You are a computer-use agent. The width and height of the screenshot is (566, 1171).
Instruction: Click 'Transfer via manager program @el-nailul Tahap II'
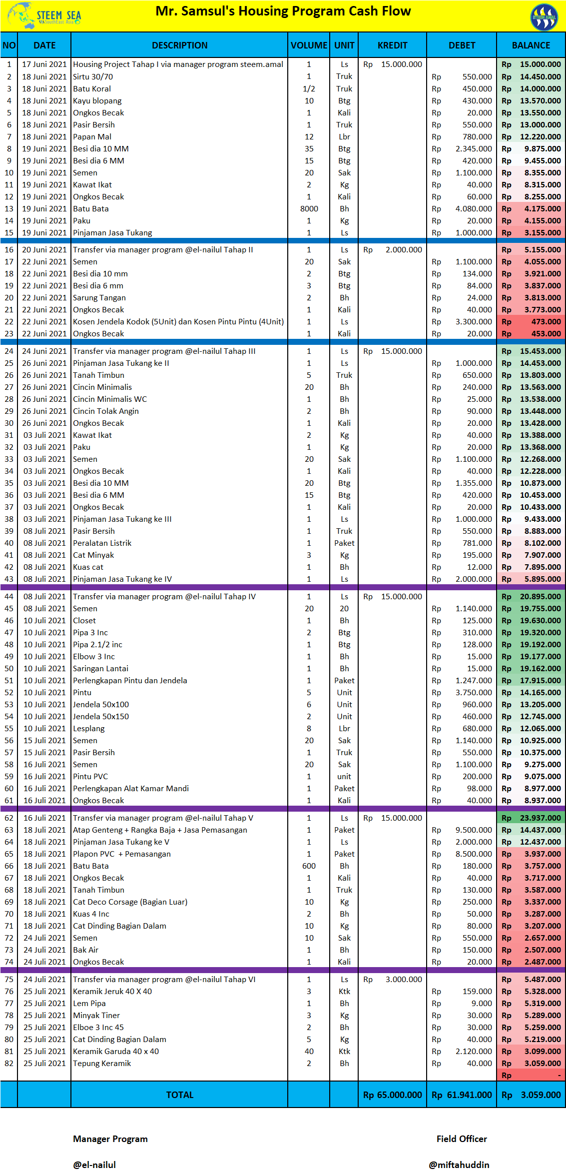point(163,250)
